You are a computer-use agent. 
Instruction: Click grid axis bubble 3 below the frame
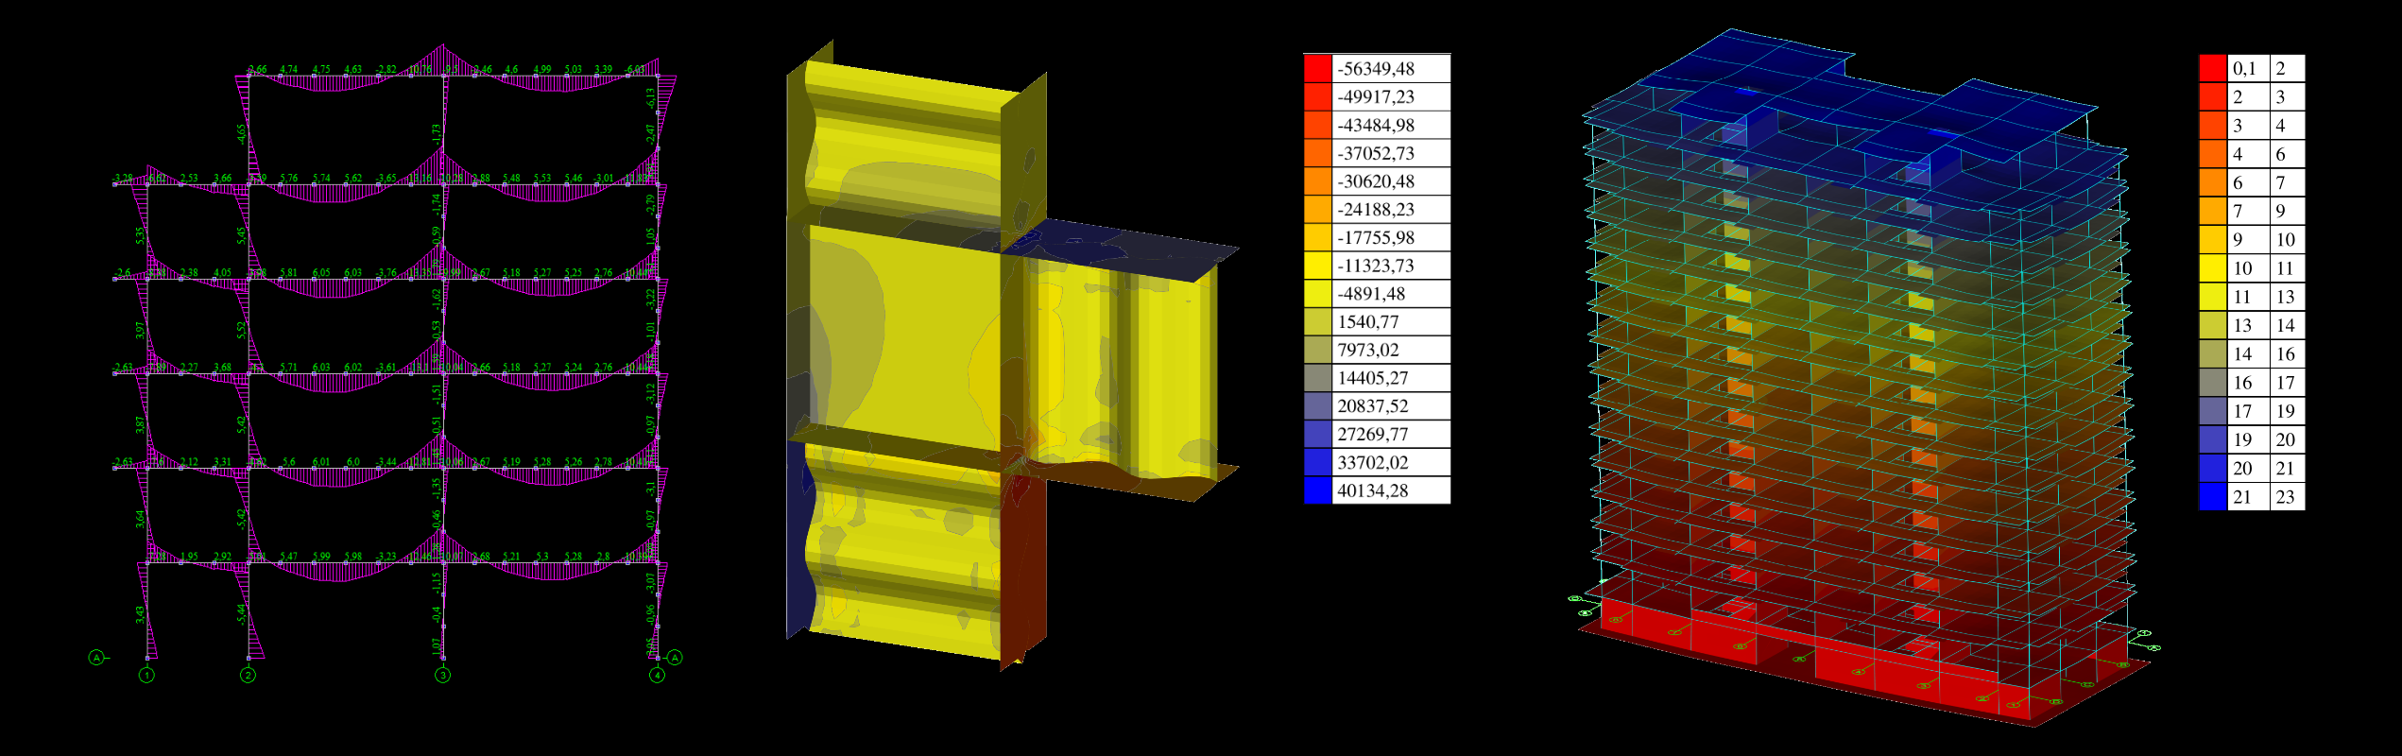pos(442,675)
